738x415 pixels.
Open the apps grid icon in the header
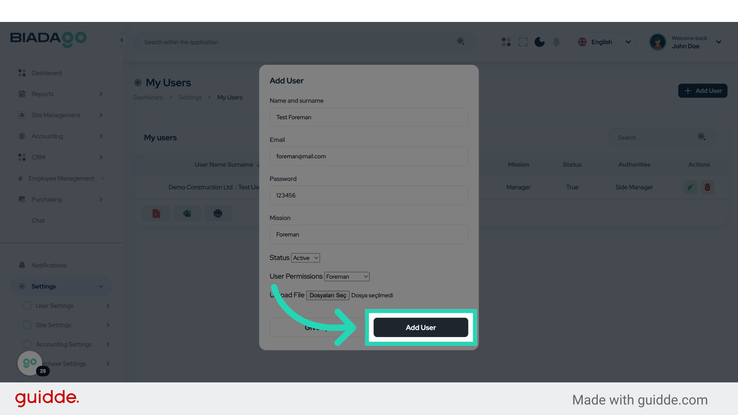coord(506,42)
